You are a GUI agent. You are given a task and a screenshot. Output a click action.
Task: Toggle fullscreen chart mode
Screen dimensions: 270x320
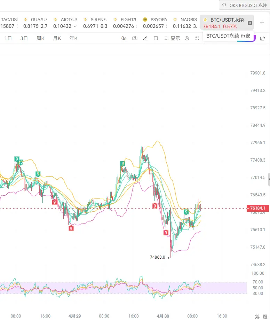coord(197,38)
